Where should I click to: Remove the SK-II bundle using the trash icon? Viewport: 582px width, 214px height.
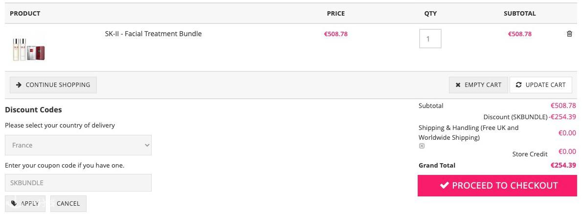click(569, 34)
